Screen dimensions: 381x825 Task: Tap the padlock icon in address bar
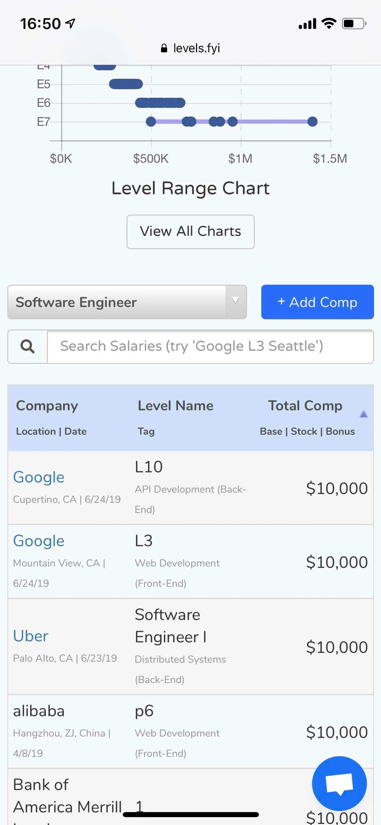164,48
